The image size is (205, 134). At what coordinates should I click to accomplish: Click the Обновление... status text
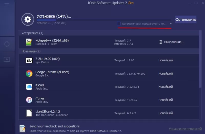click(174, 42)
